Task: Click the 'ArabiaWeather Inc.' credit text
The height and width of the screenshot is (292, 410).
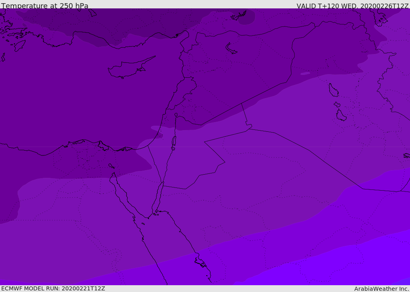Action: (x=382, y=289)
